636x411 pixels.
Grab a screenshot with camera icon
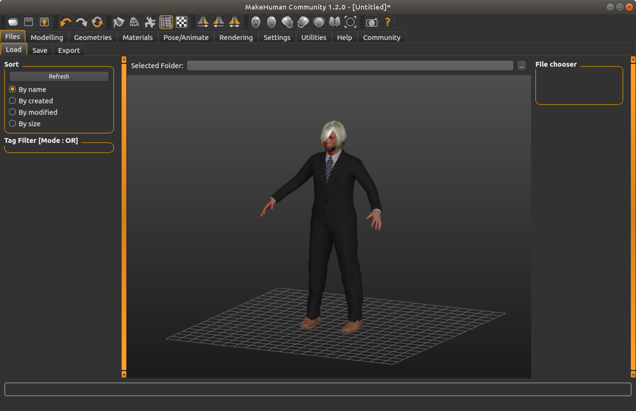[372, 22]
